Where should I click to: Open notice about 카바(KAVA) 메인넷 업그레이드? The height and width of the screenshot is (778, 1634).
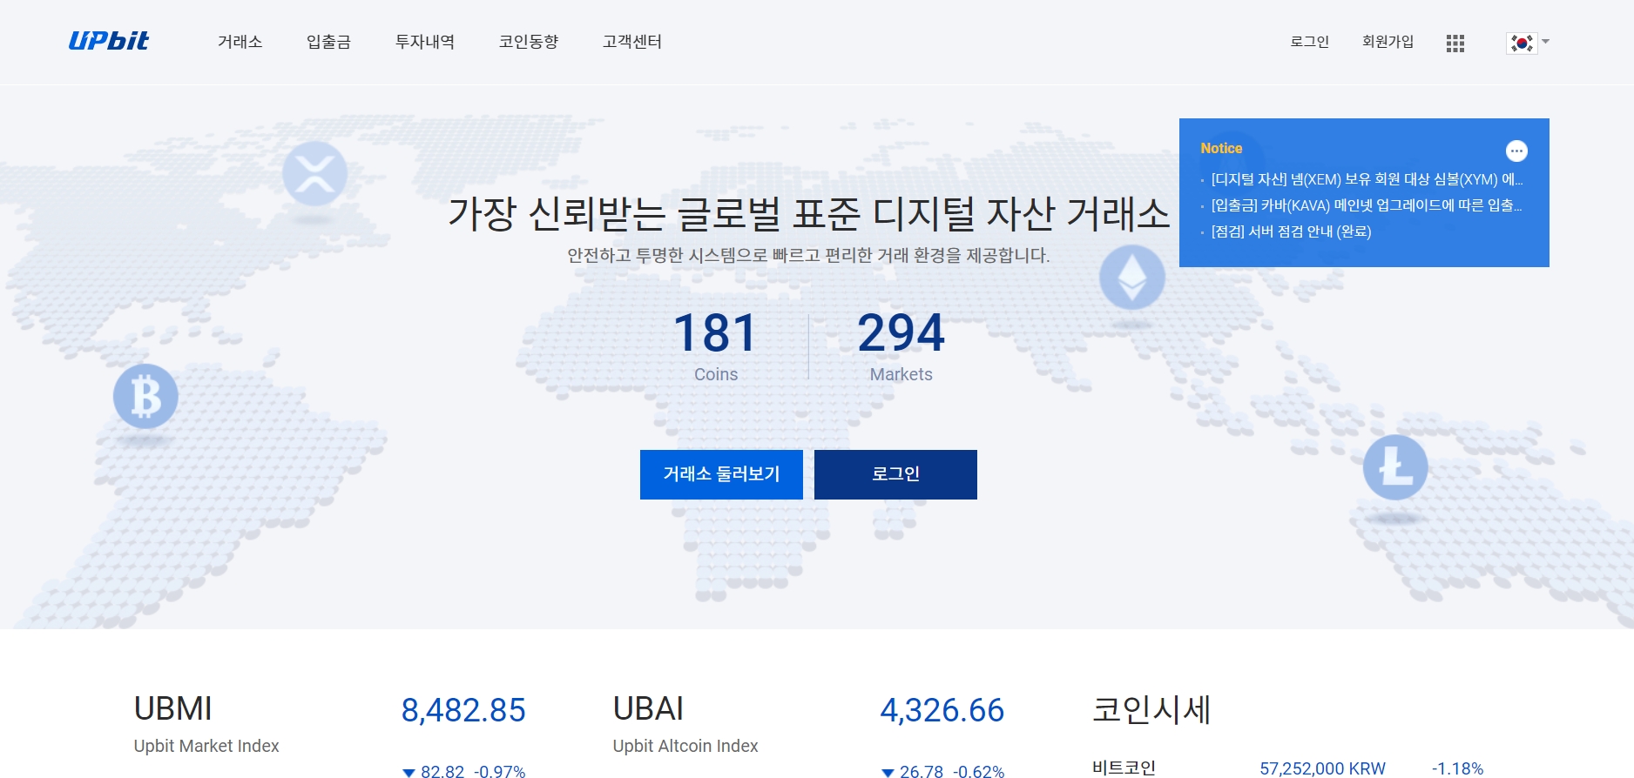coord(1367,205)
